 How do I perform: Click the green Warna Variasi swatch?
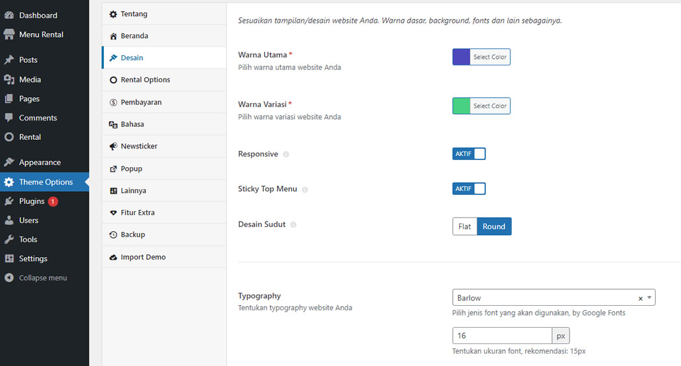tap(461, 106)
